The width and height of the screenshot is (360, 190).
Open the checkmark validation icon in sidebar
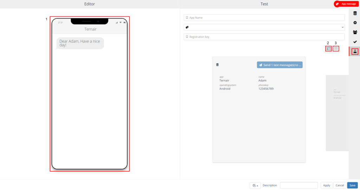pyautogui.click(x=355, y=42)
